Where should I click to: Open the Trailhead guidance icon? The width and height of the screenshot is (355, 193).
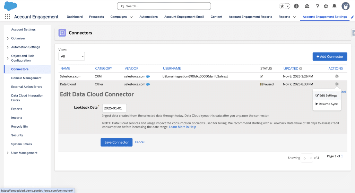307,6
